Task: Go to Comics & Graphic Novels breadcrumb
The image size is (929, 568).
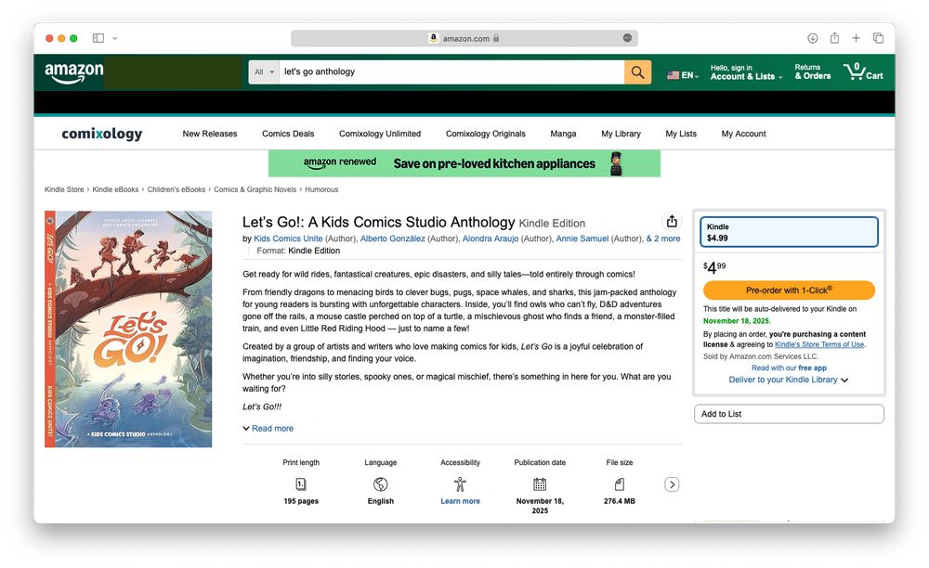Action: tap(255, 189)
